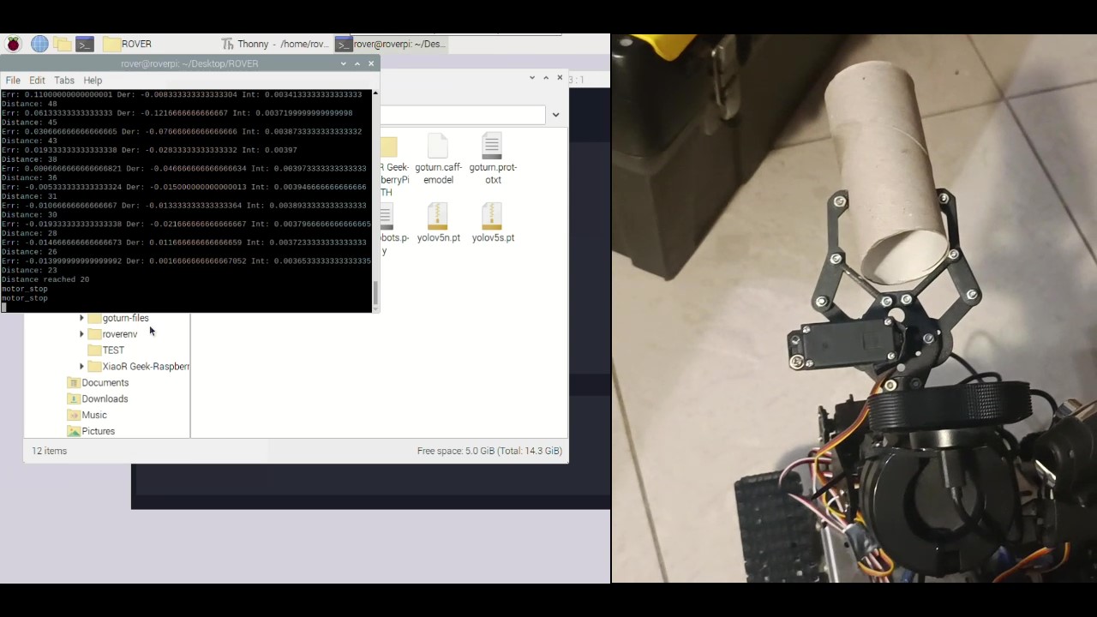The height and width of the screenshot is (617, 1097).
Task: Click the file manager path bar field
Action: click(x=462, y=115)
